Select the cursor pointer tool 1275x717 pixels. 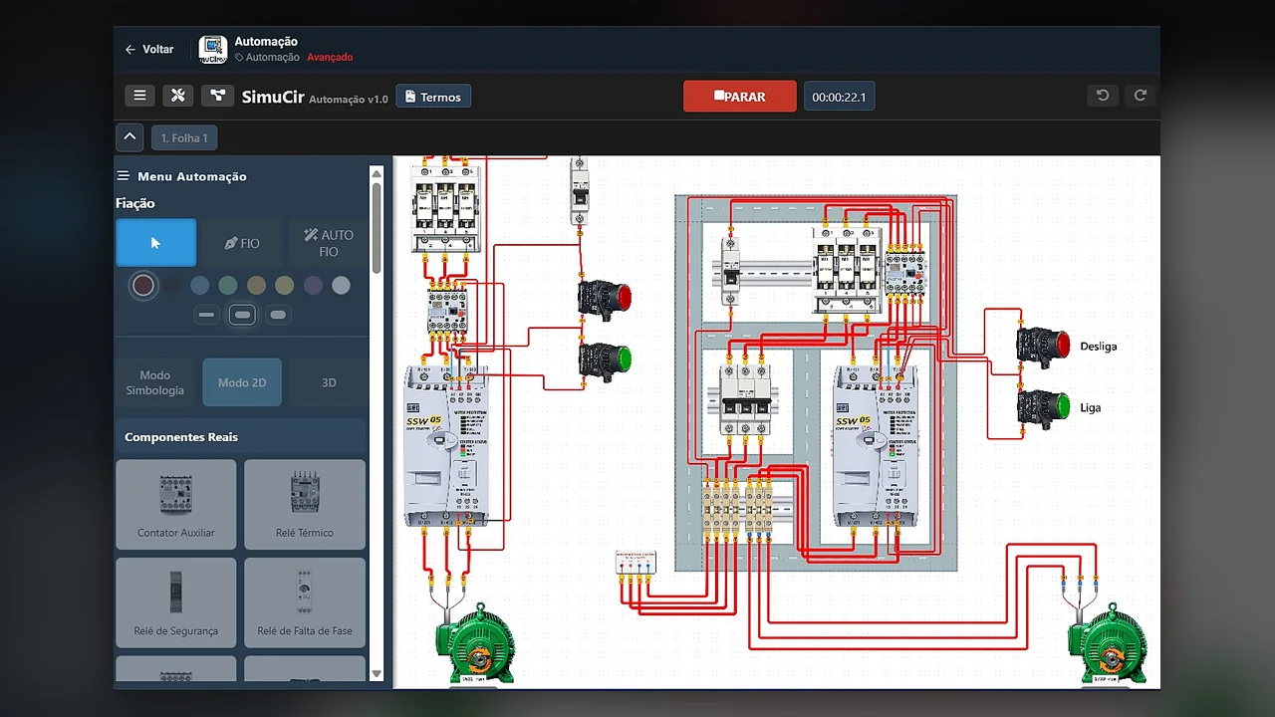tap(155, 243)
